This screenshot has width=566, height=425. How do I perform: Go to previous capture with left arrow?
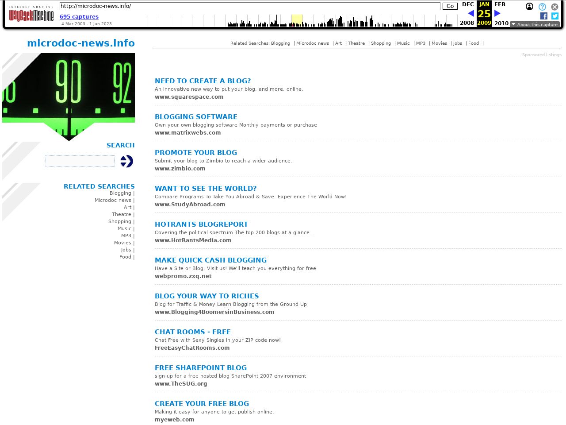click(470, 13)
